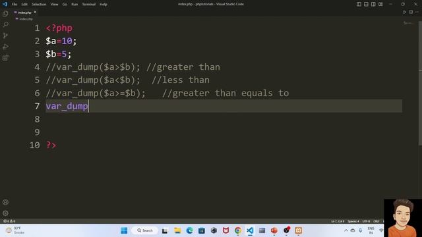Select the index.php editor tab
422x237 pixels.
[x=25, y=13]
